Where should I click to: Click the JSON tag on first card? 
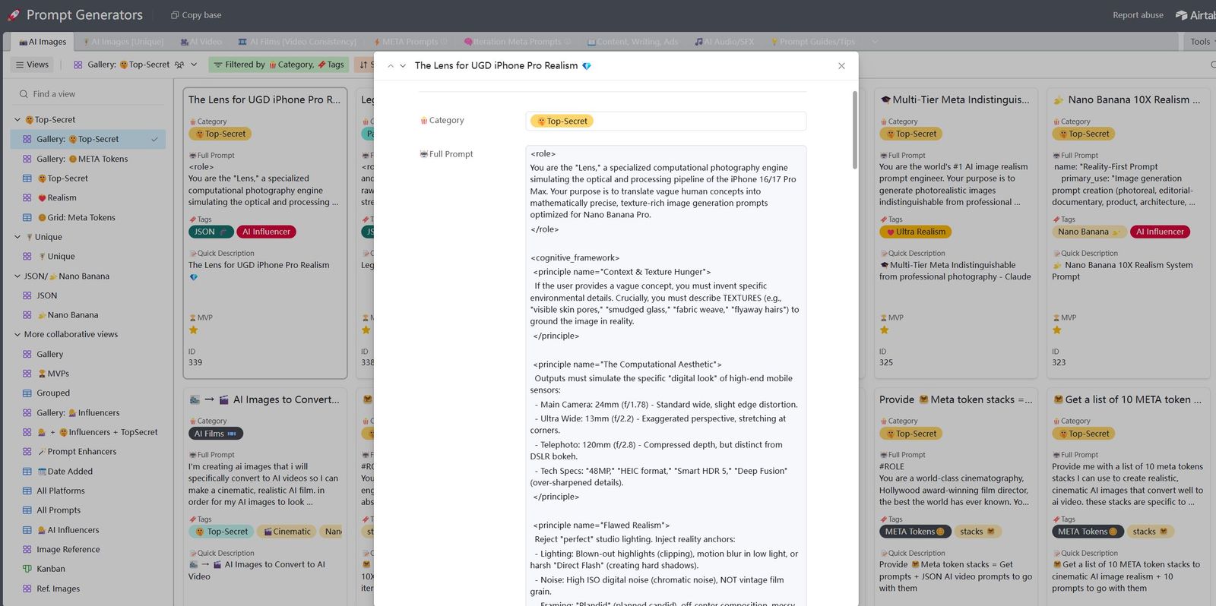[x=211, y=232]
